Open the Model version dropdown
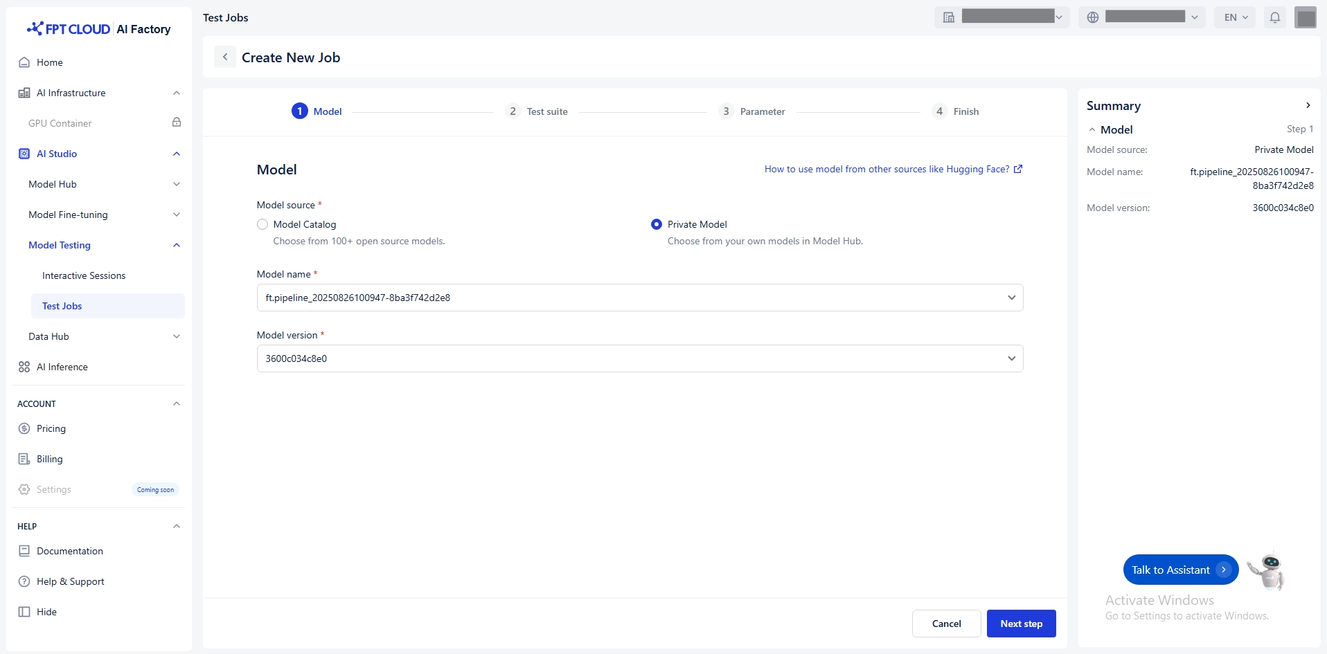The width and height of the screenshot is (1327, 654). pyautogui.click(x=639, y=358)
